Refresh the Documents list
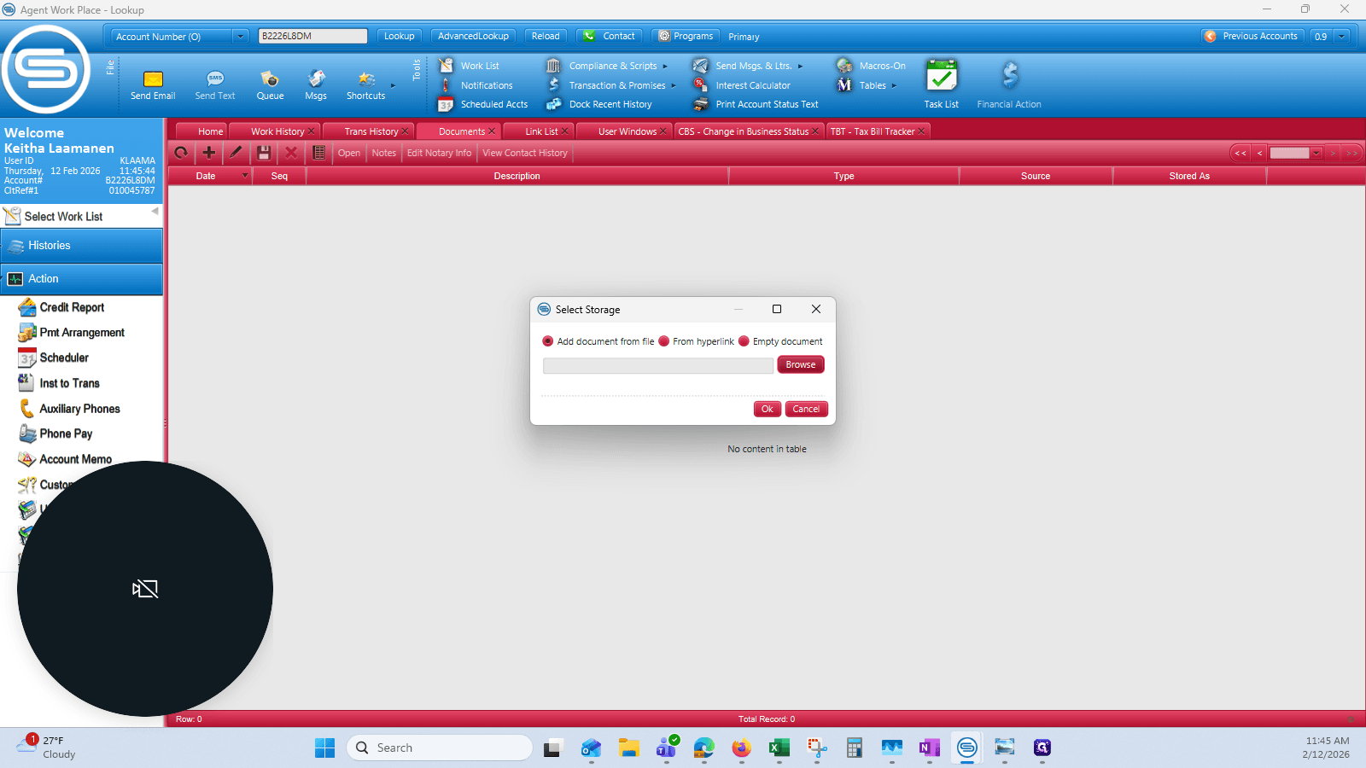Viewport: 1366px width, 768px height. tap(181, 153)
